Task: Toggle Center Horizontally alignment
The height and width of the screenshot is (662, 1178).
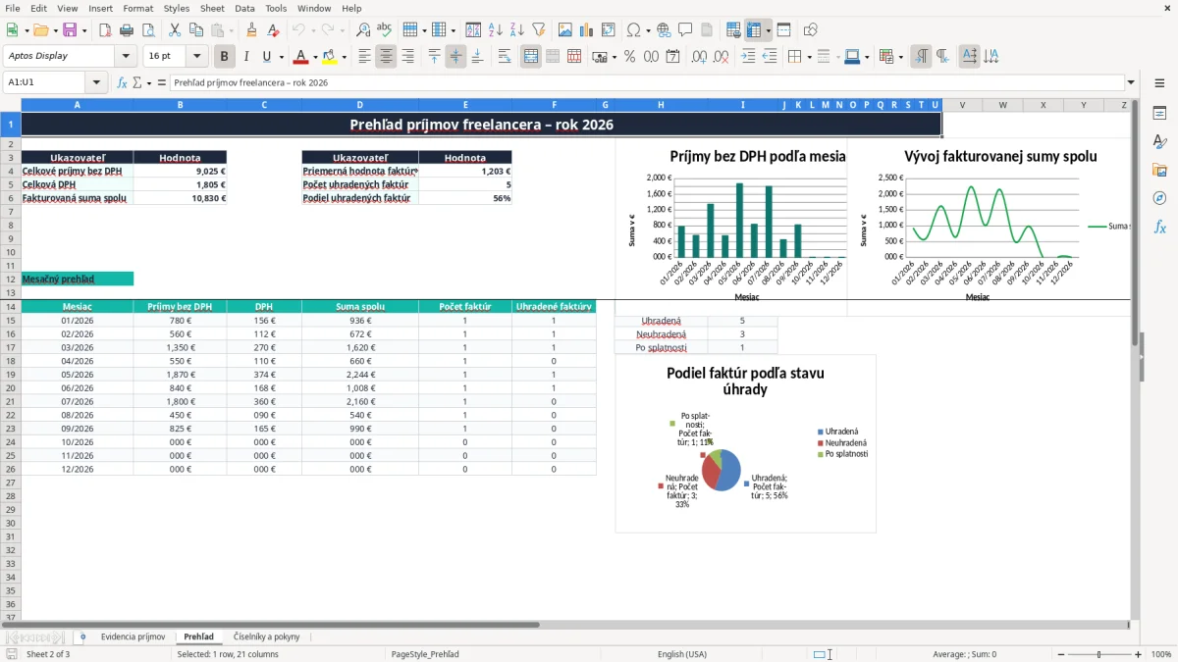Action: click(x=386, y=57)
